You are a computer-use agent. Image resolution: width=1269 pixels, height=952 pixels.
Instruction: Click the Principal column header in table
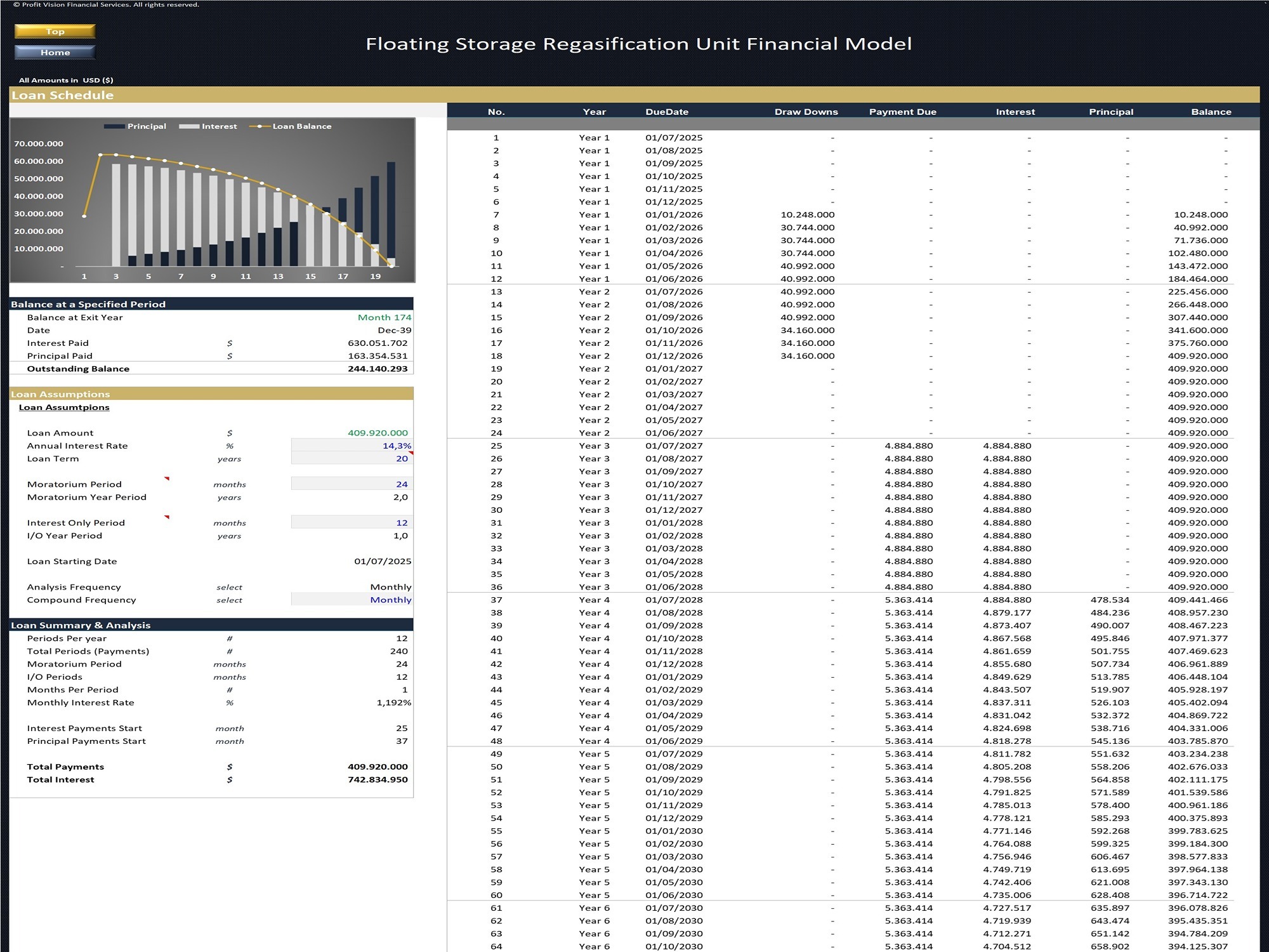point(1111,112)
